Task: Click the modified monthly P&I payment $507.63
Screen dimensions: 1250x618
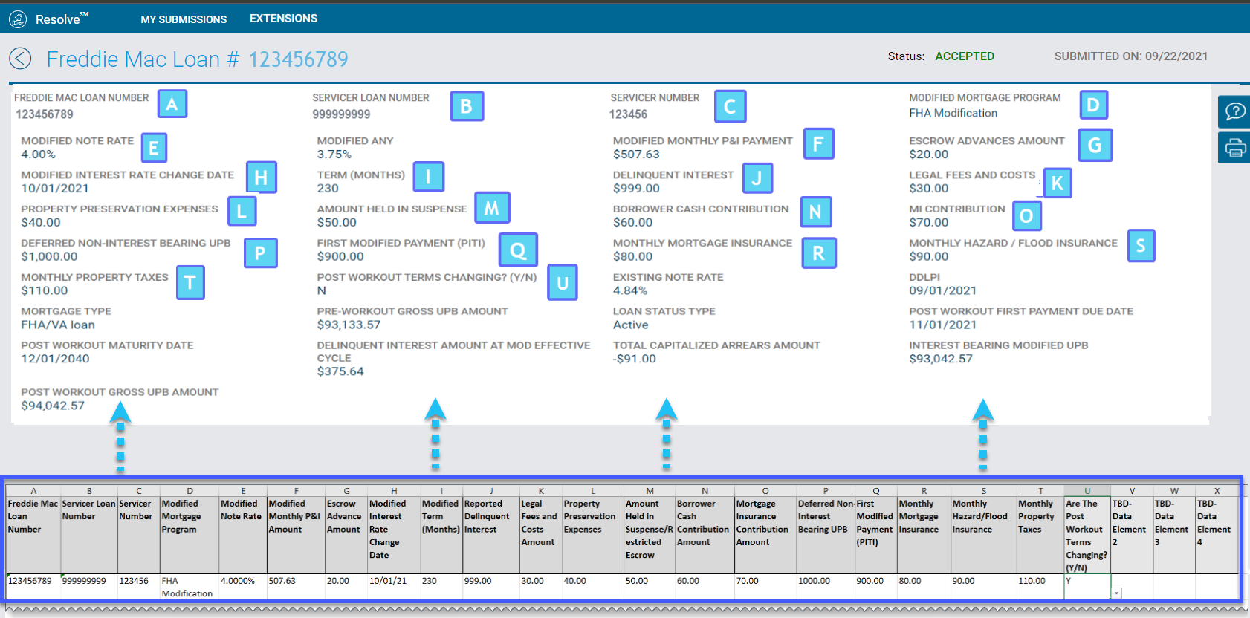Action: pyautogui.click(x=636, y=154)
